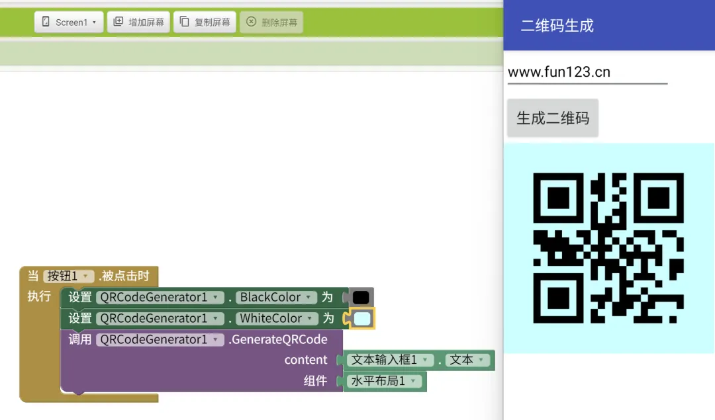The width and height of the screenshot is (715, 420).
Task: Click the black color swatch block
Action: pos(361,298)
